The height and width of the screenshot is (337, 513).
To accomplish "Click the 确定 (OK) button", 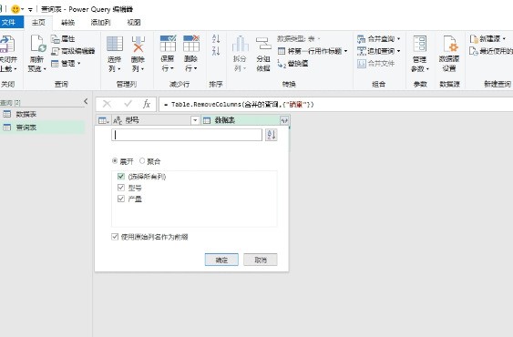I will click(221, 260).
